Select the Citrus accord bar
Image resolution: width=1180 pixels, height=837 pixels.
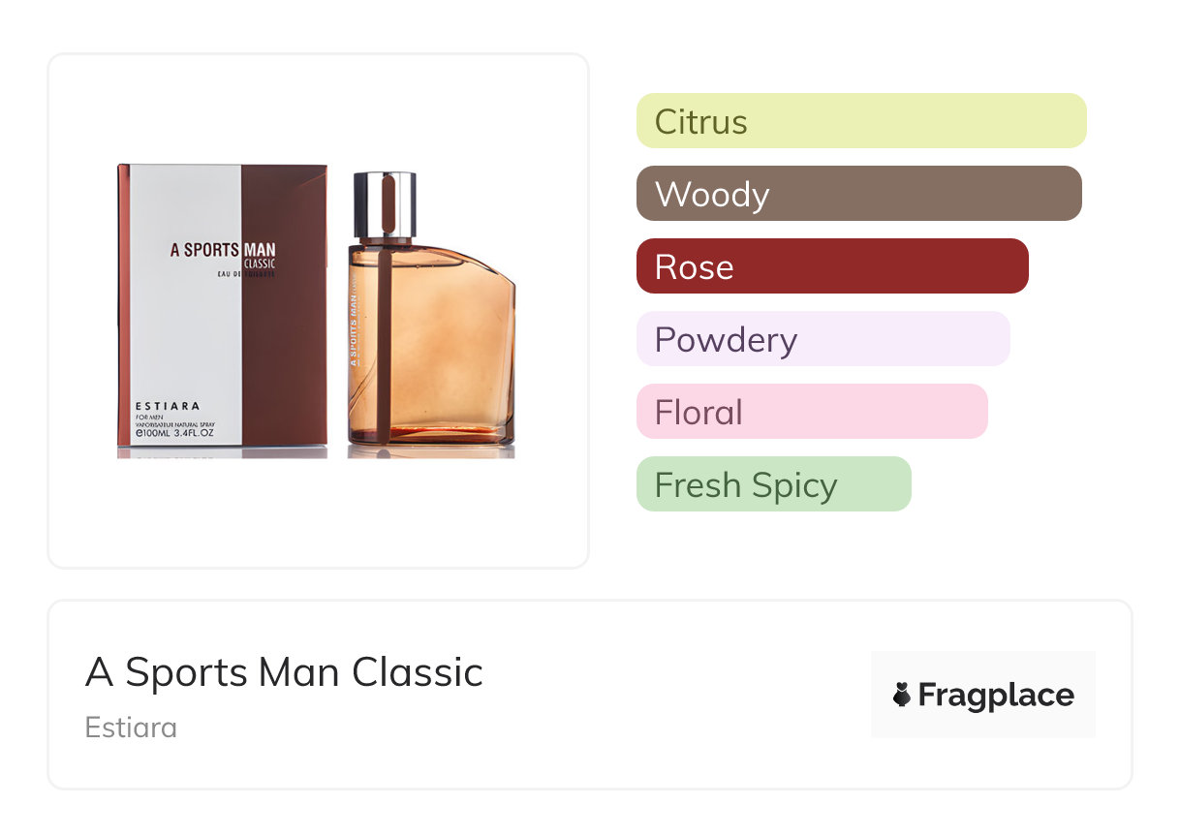[860, 121]
